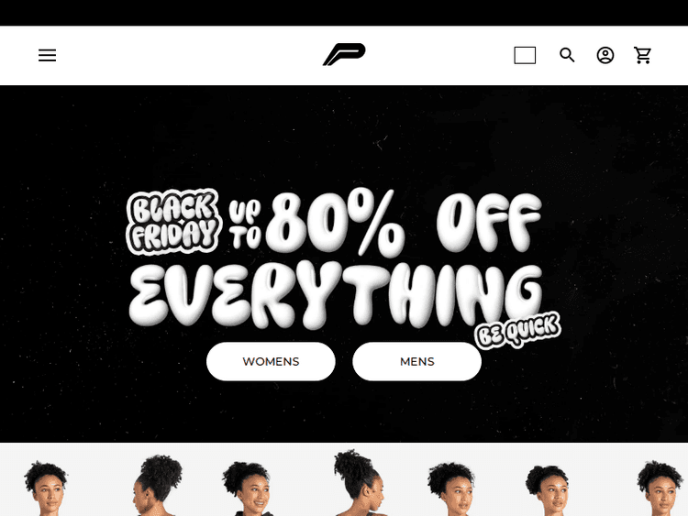Click the empty rectangle box beside search

pyautogui.click(x=525, y=55)
